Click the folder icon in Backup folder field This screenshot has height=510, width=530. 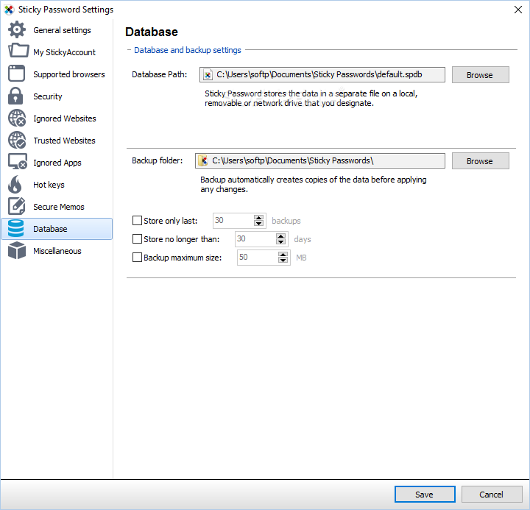203,160
